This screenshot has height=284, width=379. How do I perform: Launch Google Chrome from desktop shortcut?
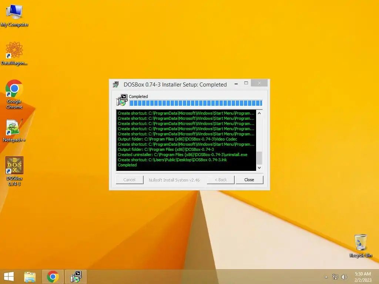click(x=14, y=94)
